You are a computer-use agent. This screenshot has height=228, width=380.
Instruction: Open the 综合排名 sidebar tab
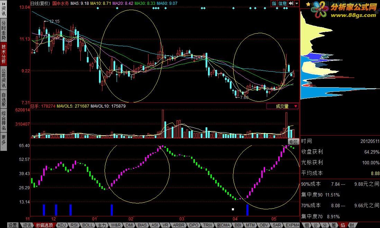(x=3, y=120)
